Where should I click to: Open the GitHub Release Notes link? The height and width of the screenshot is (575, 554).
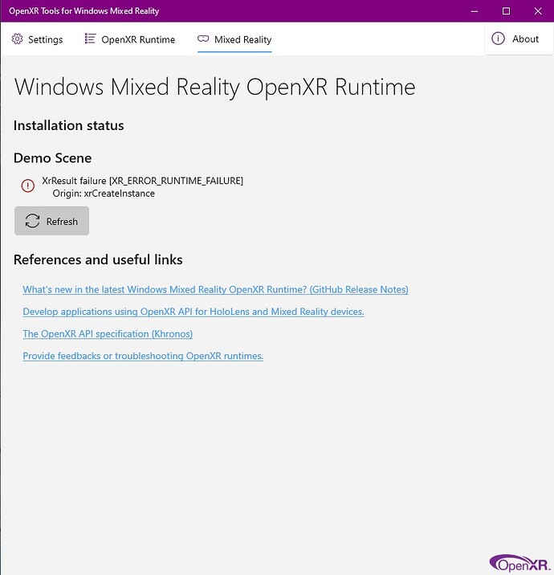pyautogui.click(x=215, y=290)
